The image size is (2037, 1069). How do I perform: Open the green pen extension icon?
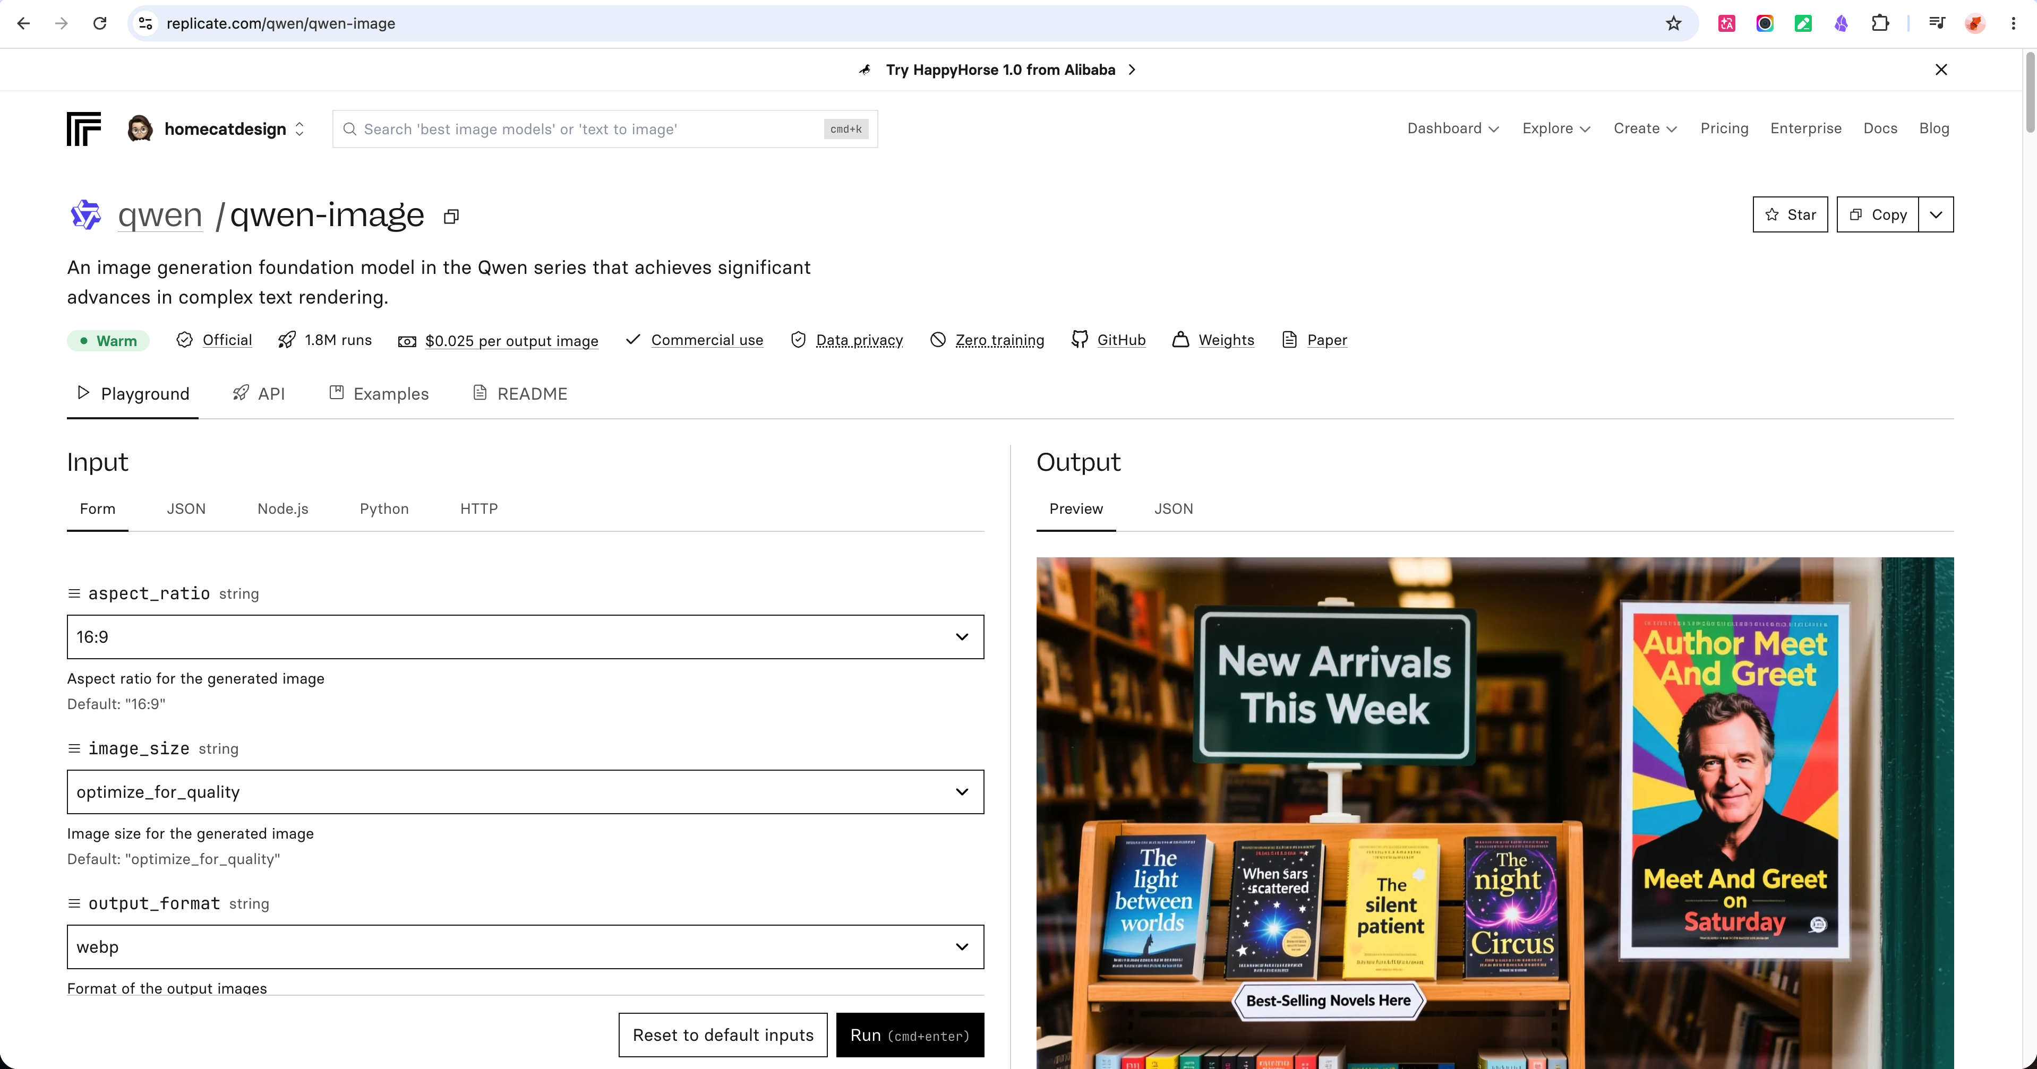[1803, 24]
